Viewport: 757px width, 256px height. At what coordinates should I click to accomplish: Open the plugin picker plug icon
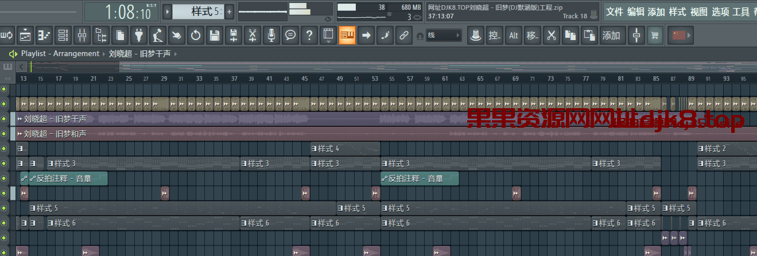pyautogui.click(x=138, y=36)
